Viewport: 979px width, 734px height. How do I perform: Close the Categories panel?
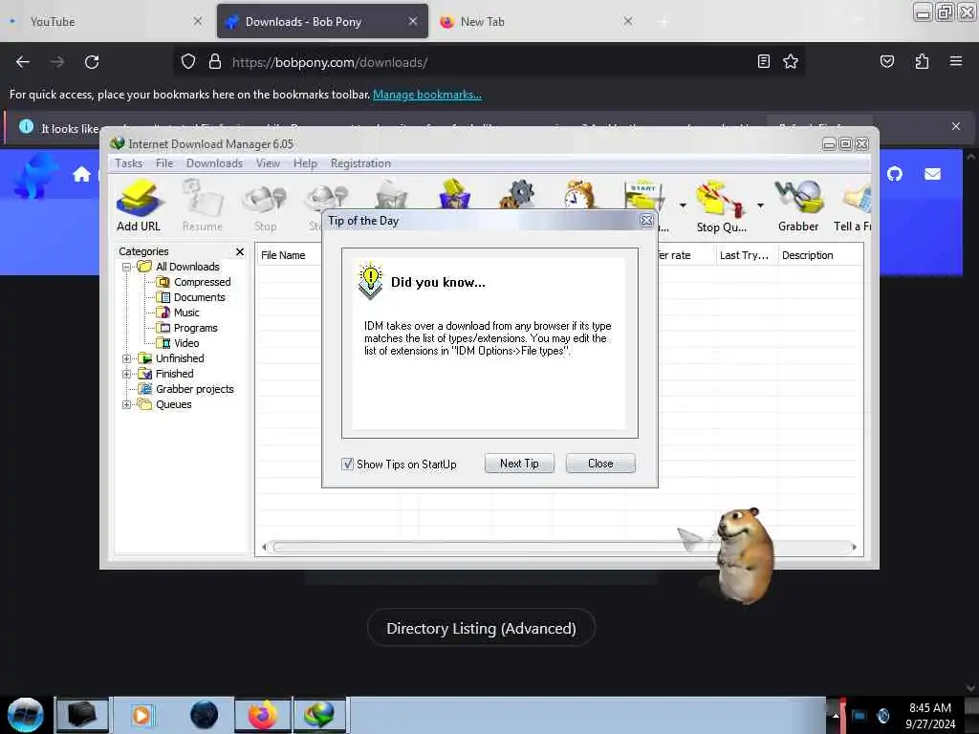point(240,251)
